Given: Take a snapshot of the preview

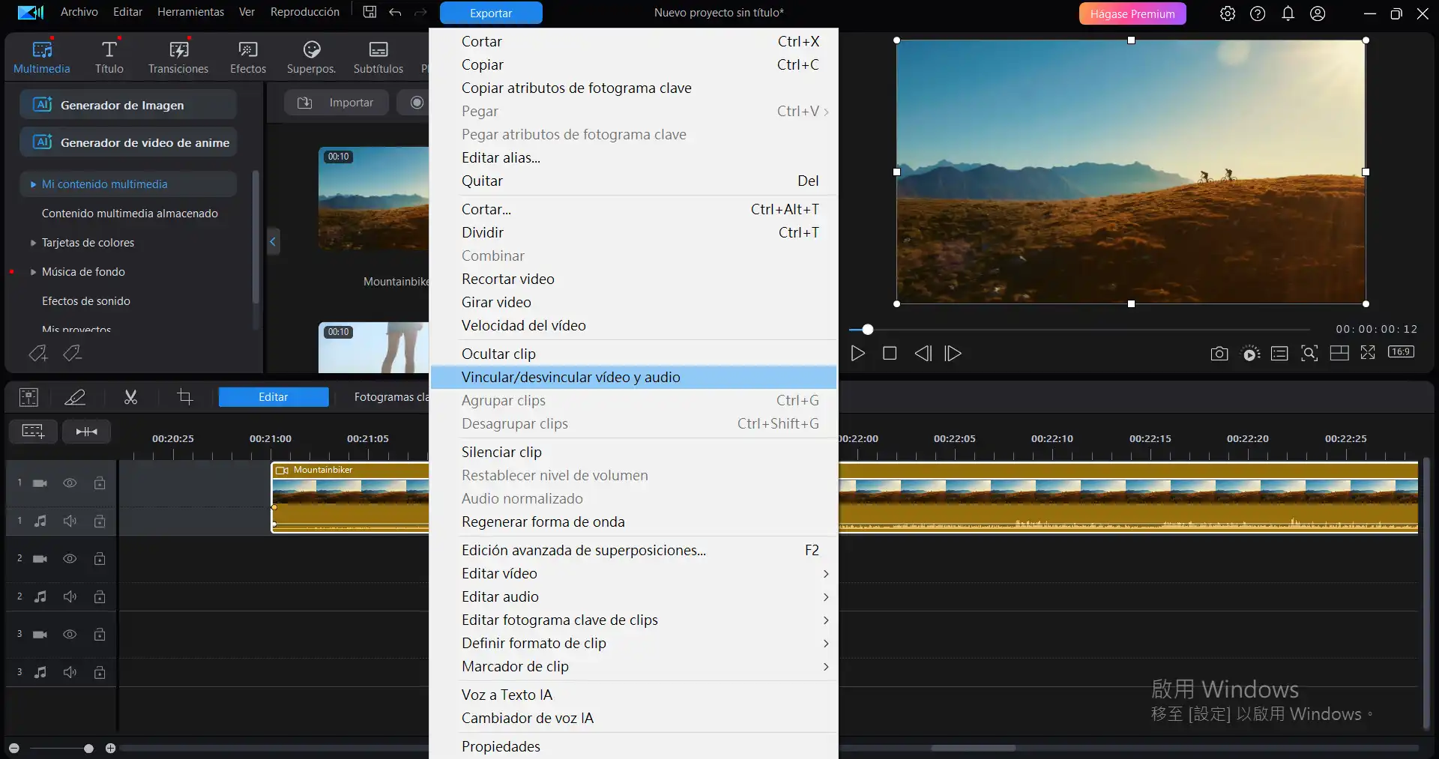Looking at the screenshot, I should tap(1219, 354).
